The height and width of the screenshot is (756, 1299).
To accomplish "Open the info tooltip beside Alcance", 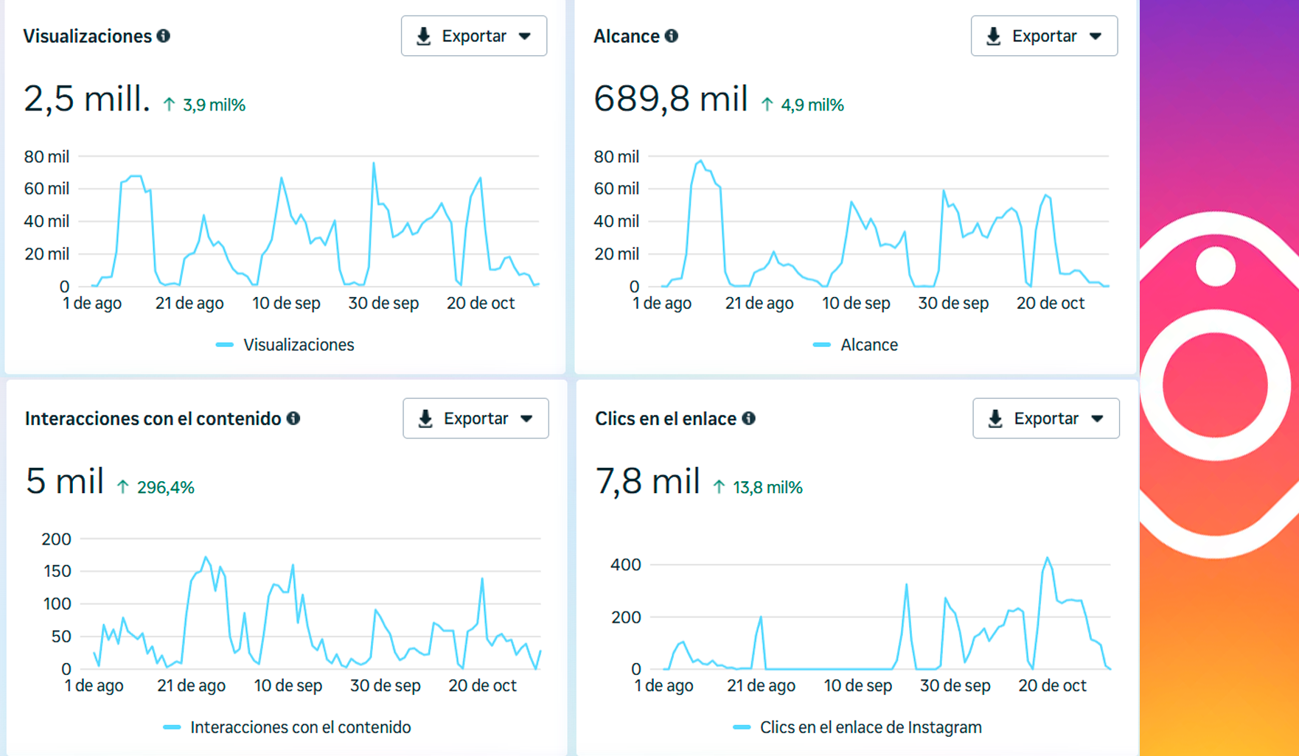I will coord(671,36).
